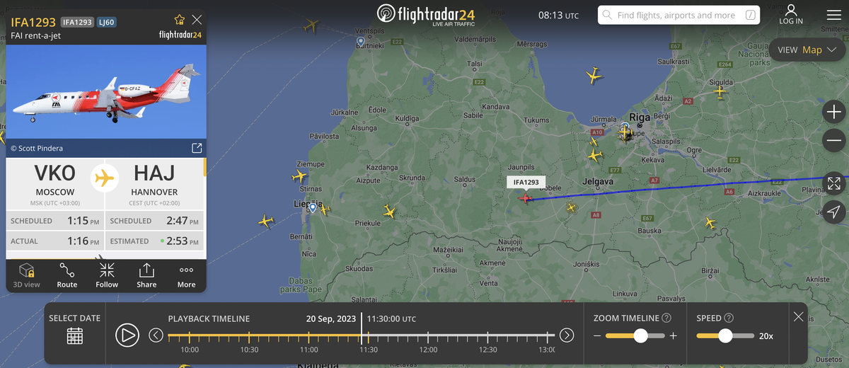Toggle Follow aircraft mode
This screenshot has height=368, width=849.
click(107, 275)
